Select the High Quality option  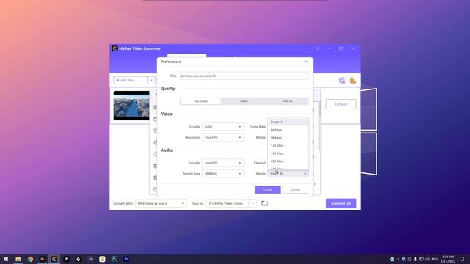click(200, 101)
